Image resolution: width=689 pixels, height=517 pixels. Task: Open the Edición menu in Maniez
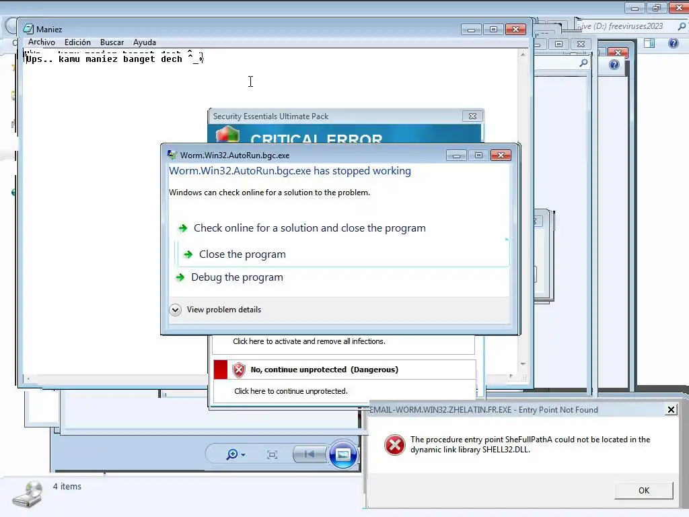point(77,42)
